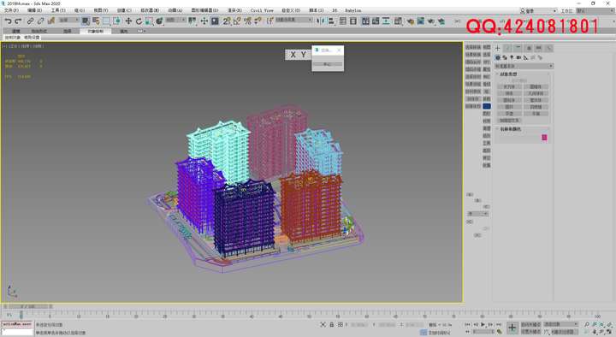This screenshot has height=337, width=616.
Task: Open key filter 'Selected' dropdown
Action: [561, 324]
